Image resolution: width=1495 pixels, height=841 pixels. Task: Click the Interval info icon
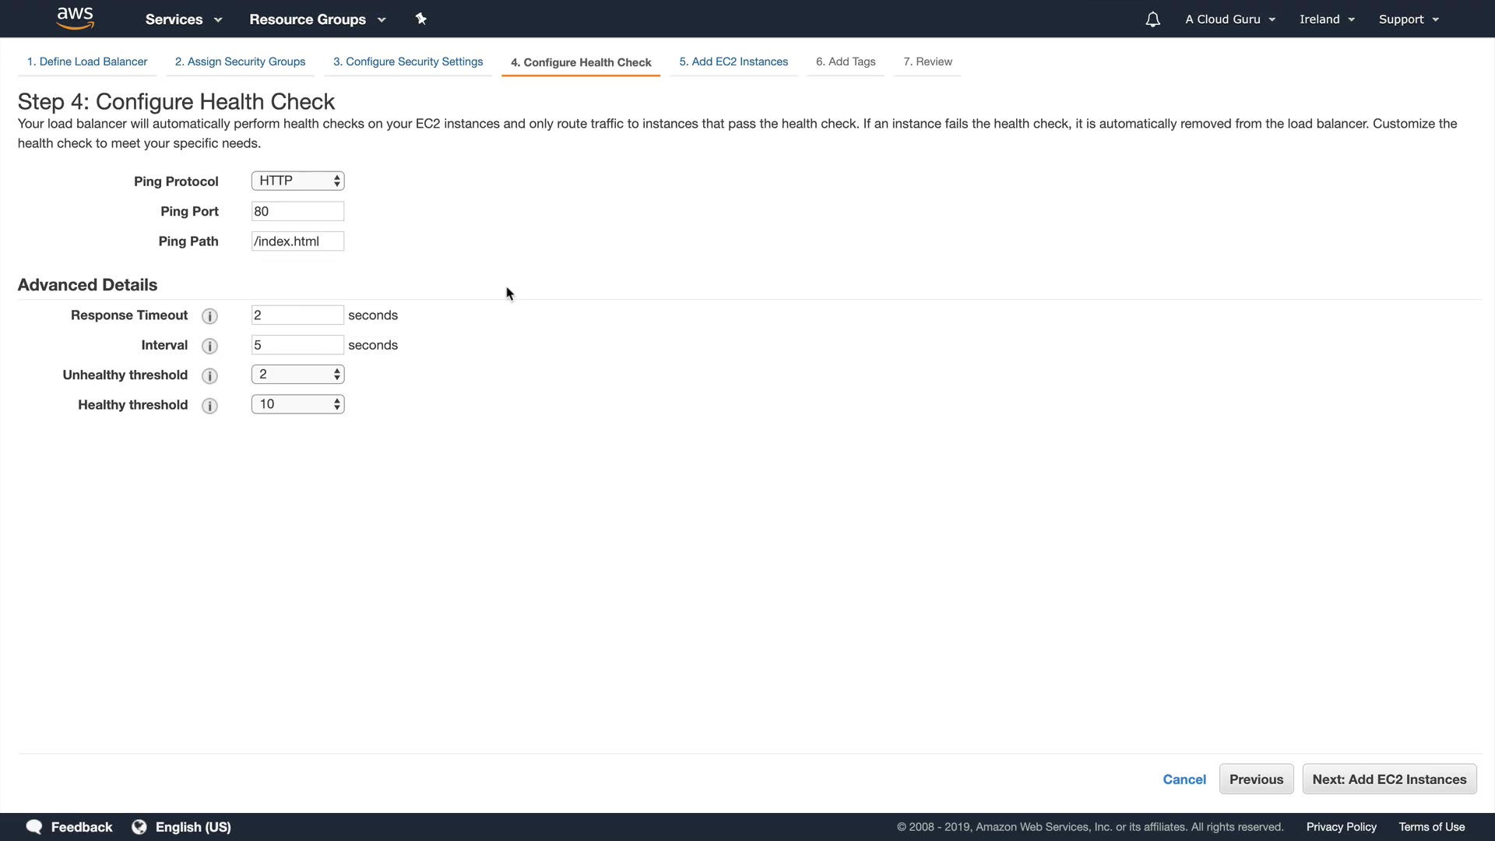tap(209, 346)
